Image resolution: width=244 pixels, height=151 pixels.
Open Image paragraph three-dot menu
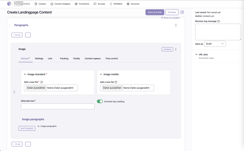(x=176, y=49)
